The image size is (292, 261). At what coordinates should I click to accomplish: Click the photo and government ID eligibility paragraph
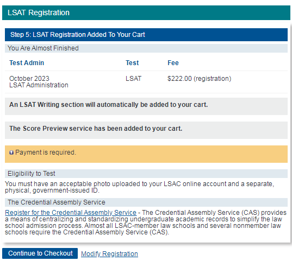[x=140, y=187]
